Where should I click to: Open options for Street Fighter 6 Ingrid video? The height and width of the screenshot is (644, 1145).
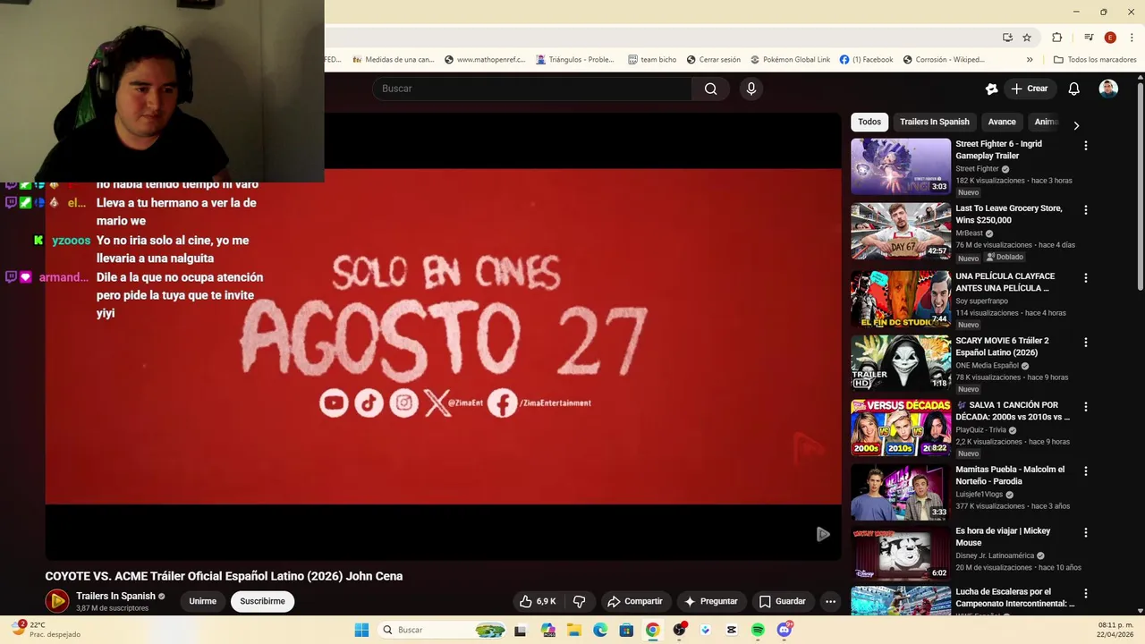click(1086, 146)
